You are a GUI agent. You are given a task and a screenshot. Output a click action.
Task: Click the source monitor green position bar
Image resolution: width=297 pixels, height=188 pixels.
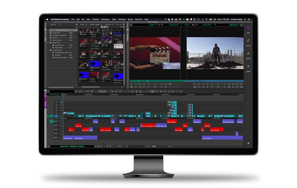click(x=157, y=81)
